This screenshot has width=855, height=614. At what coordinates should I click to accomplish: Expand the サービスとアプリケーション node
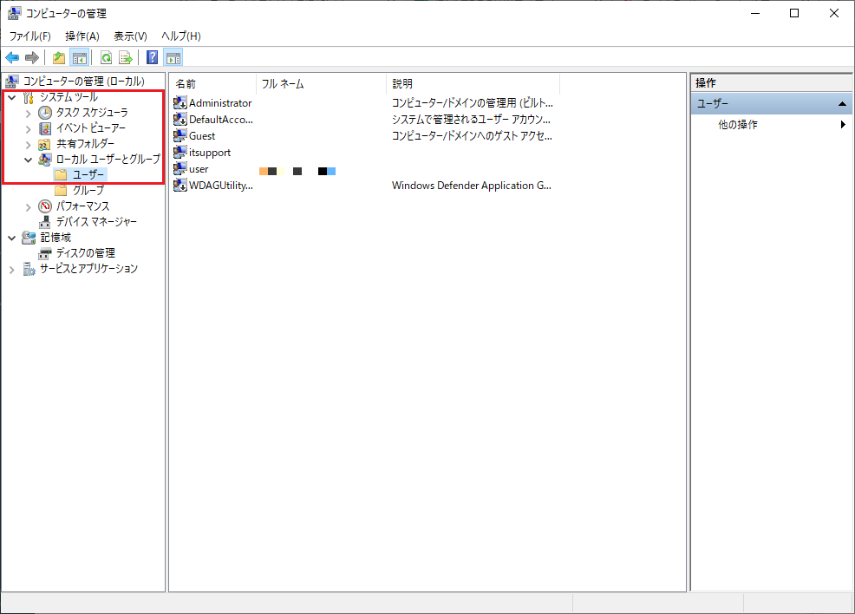(12, 269)
